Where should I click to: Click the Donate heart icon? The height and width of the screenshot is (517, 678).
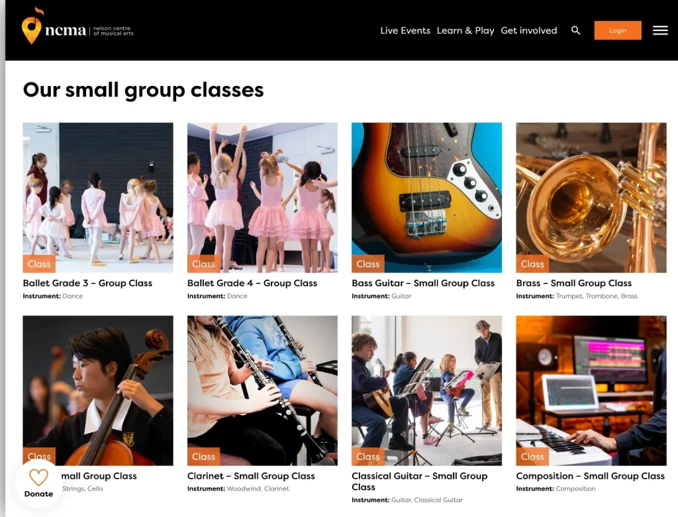(x=38, y=478)
